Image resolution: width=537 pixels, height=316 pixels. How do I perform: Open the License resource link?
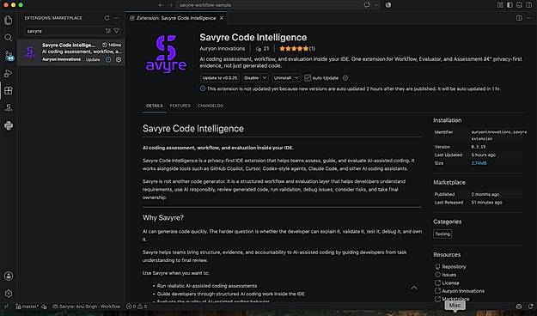pyautogui.click(x=450, y=283)
